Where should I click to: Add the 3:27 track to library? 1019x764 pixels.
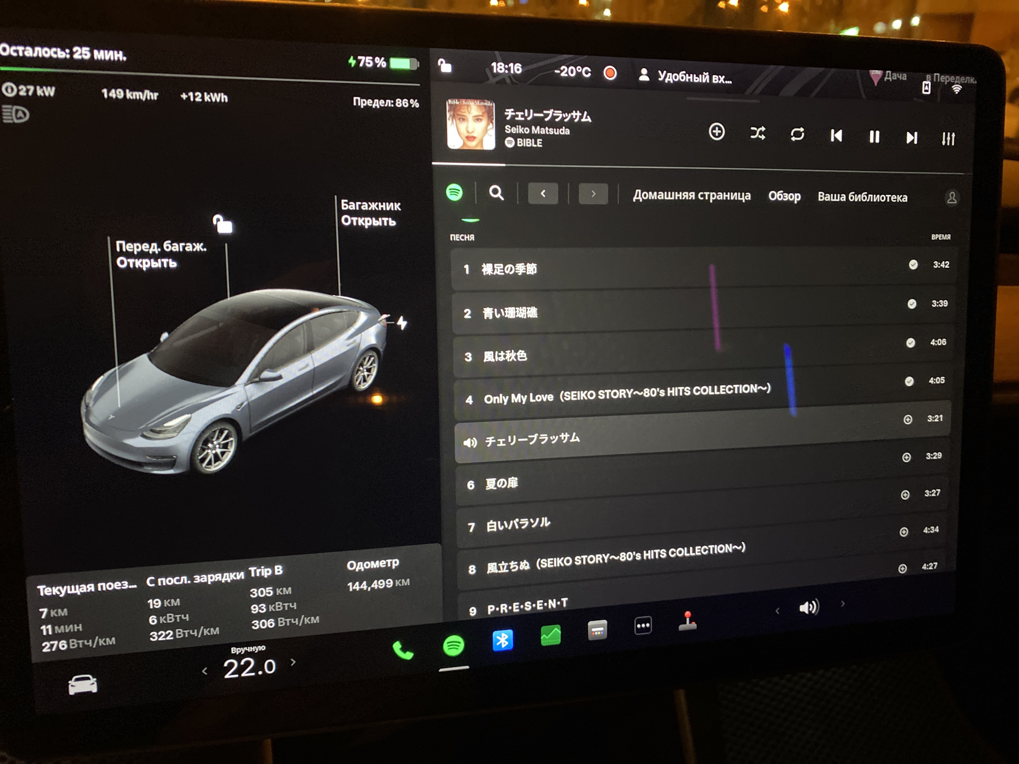[x=905, y=494]
